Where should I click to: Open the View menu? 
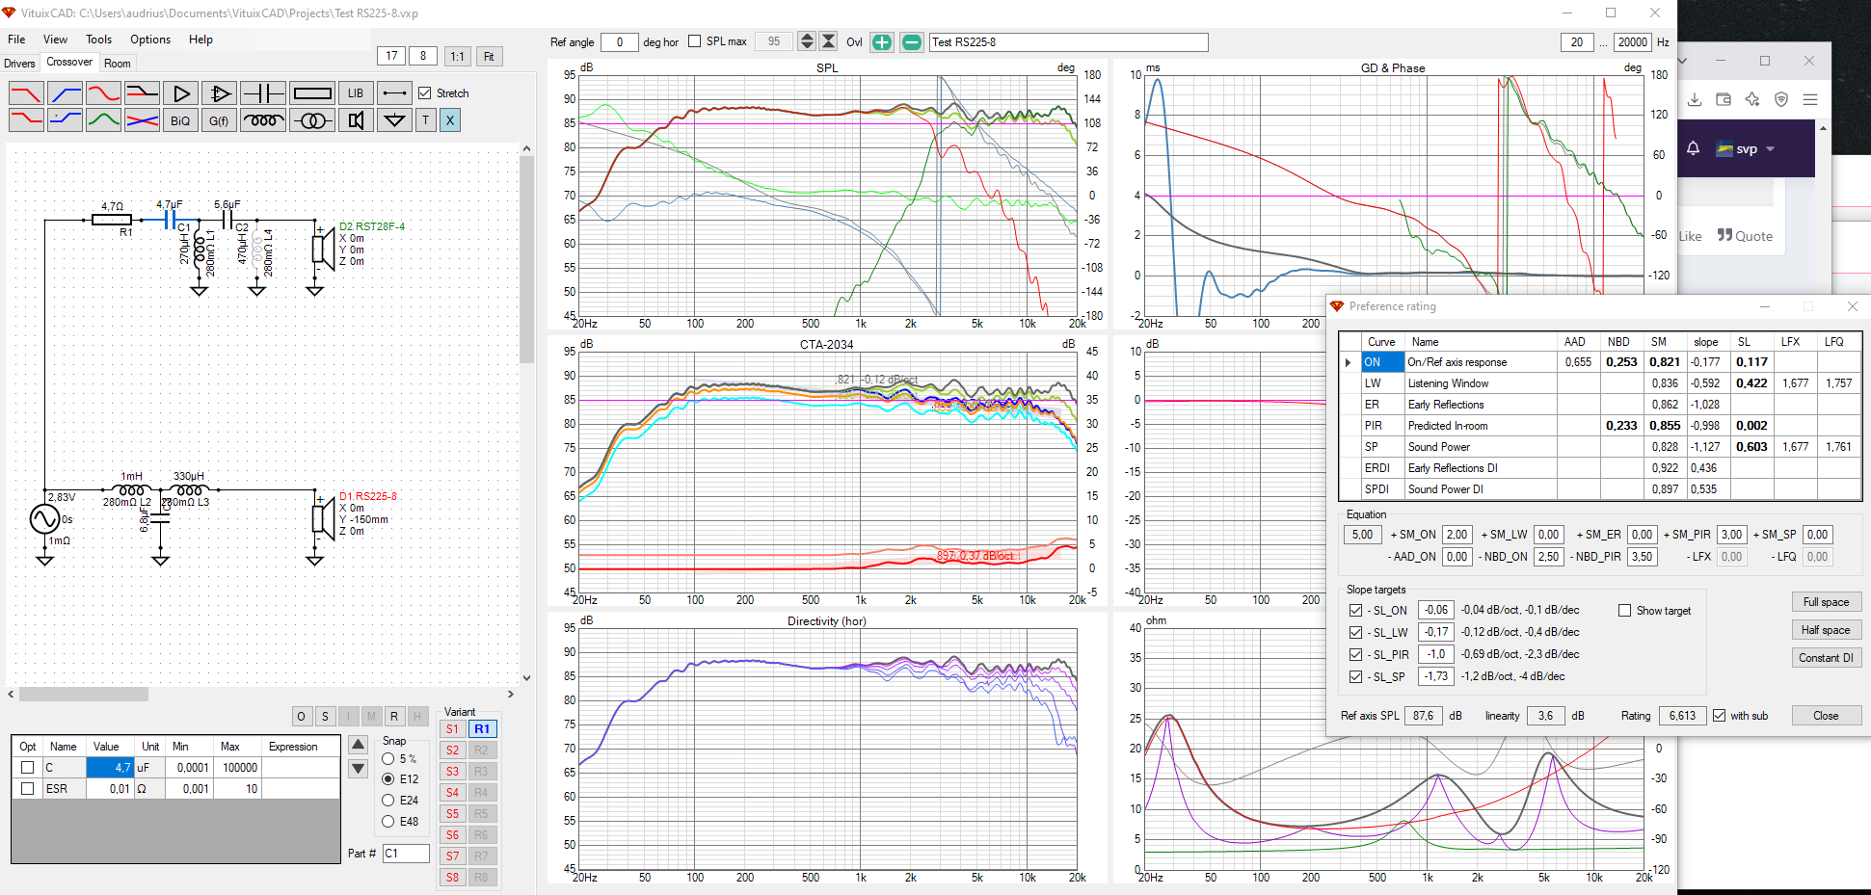click(x=55, y=39)
